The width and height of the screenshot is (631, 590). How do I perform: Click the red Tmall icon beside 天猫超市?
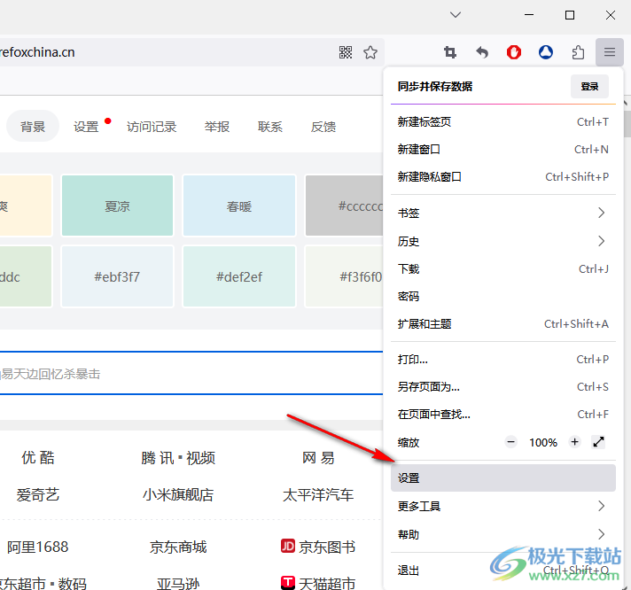[x=288, y=583]
